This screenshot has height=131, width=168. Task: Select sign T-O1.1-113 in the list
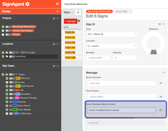[x=70, y=42]
